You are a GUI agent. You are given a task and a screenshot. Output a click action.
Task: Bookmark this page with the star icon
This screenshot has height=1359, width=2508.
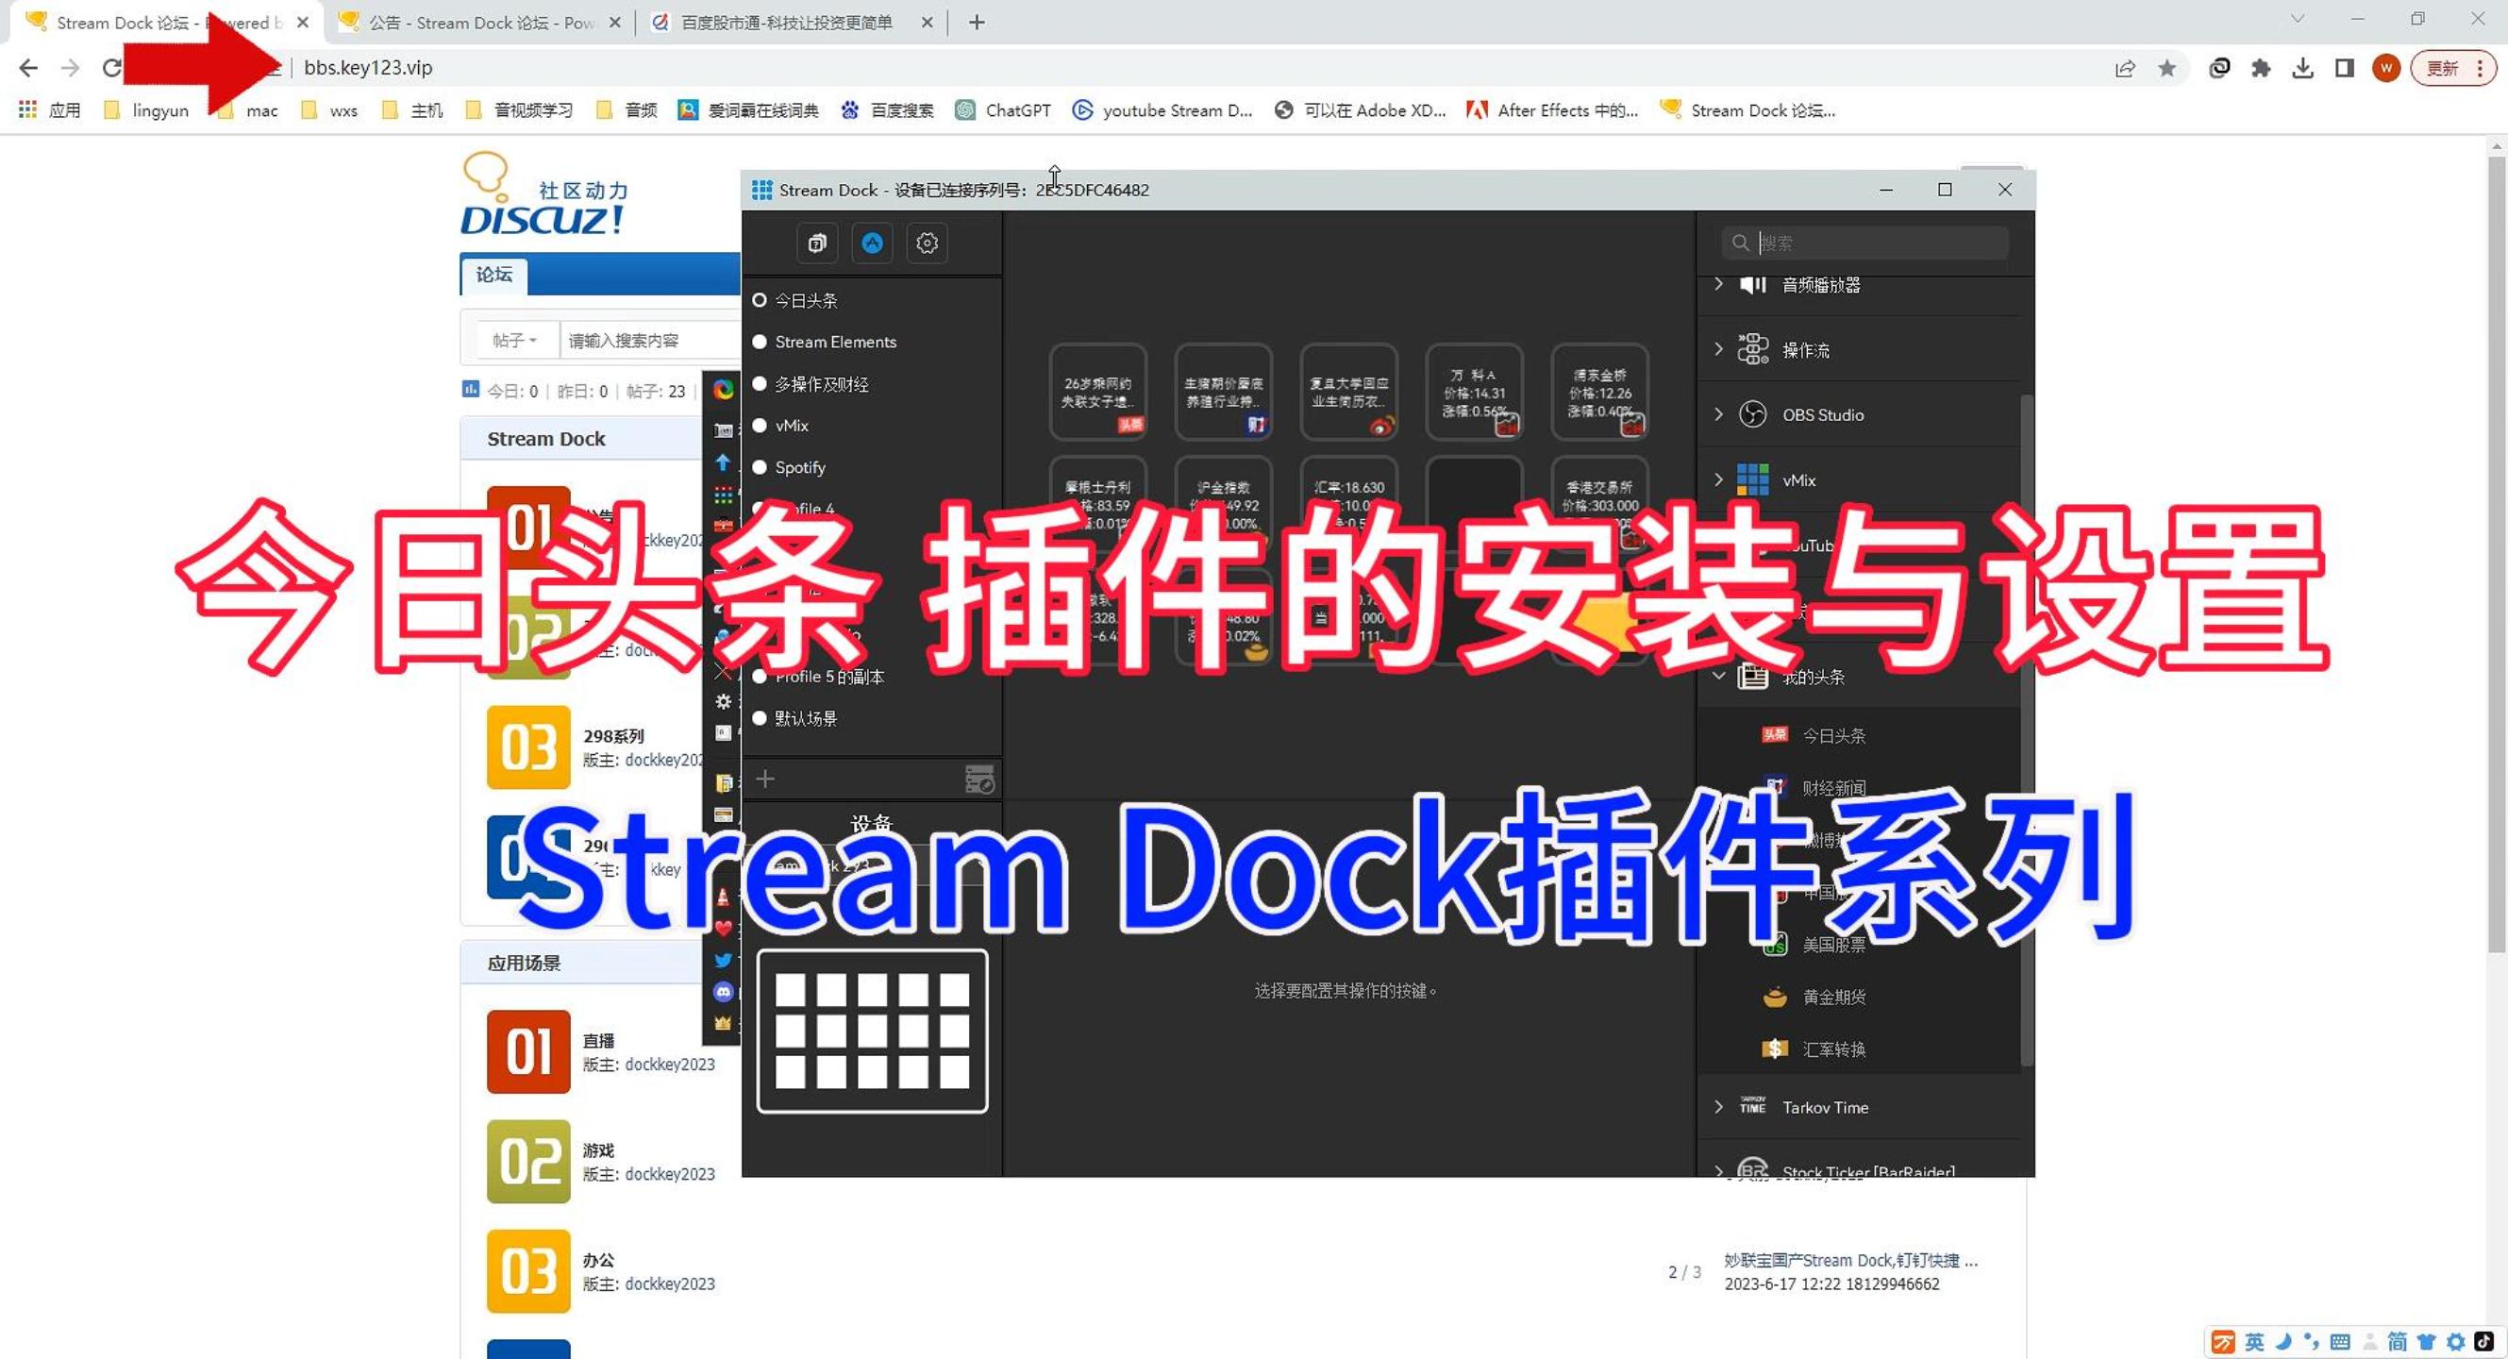2166,68
